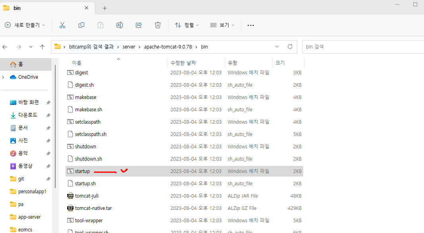Viewport: 424px width, 233px height.
Task: Go forward with the right arrow
Action: click(x=19, y=47)
